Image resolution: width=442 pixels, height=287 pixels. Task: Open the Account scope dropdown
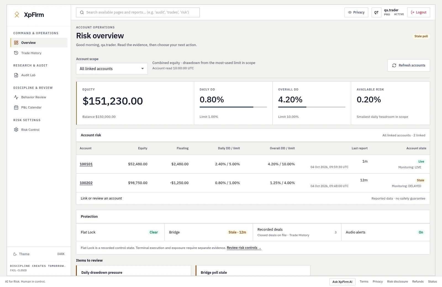click(x=112, y=69)
